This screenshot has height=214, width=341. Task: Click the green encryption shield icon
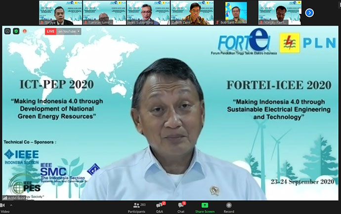tap(16, 31)
